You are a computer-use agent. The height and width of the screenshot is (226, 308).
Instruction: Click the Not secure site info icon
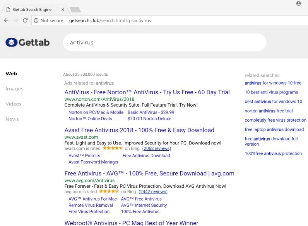point(36,20)
